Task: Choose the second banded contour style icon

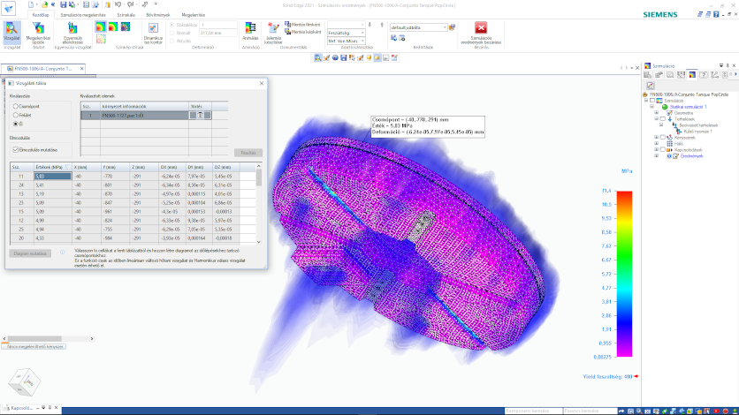Action: tap(113, 26)
